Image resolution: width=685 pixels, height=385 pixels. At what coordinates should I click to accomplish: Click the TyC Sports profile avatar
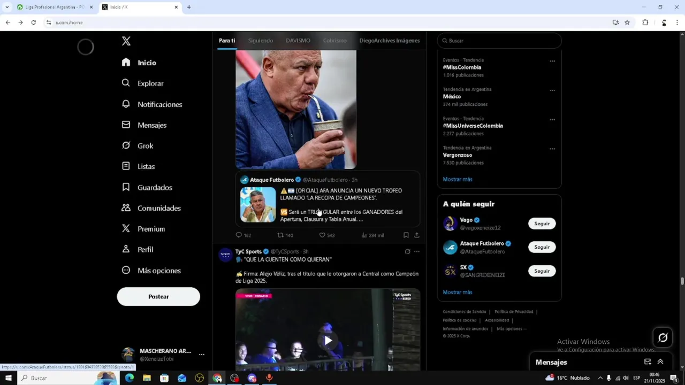pos(226,255)
